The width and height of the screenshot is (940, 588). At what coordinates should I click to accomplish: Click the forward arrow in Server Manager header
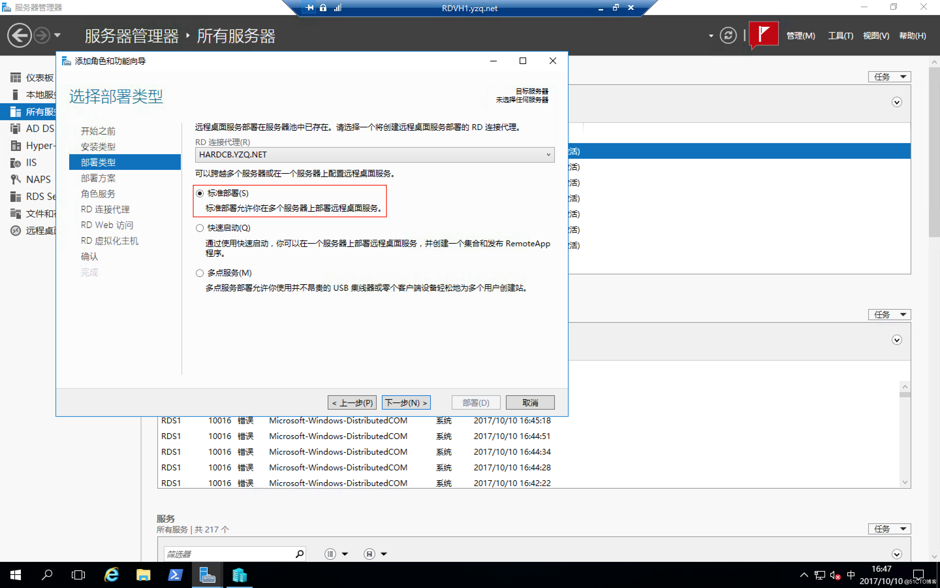41,35
